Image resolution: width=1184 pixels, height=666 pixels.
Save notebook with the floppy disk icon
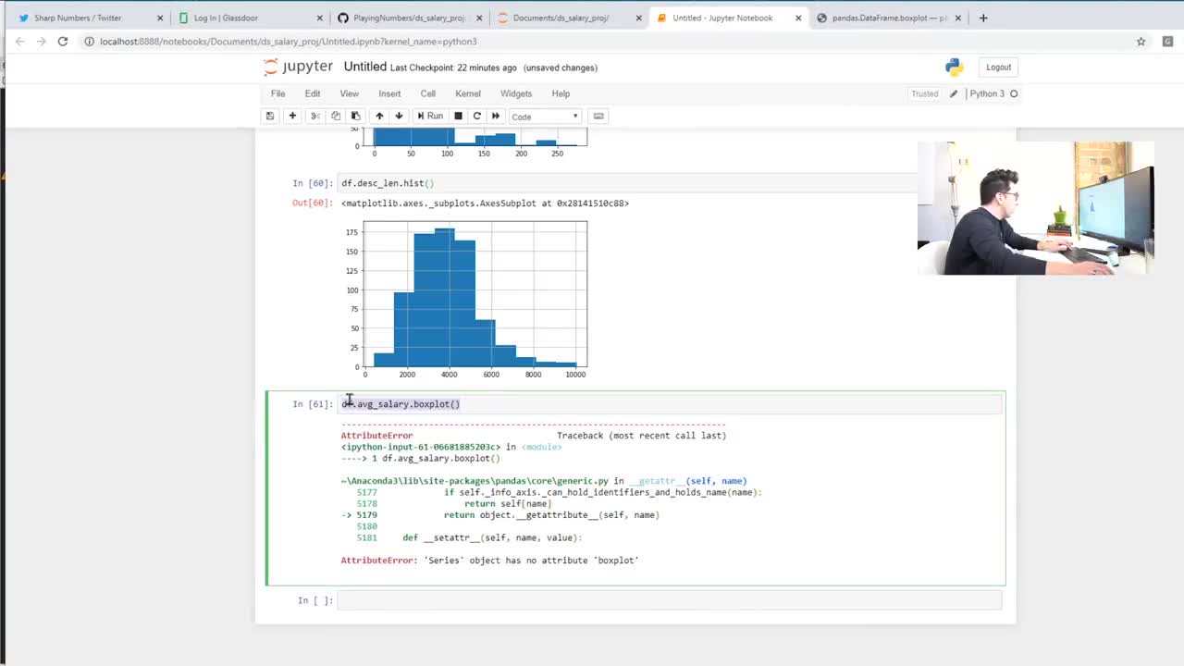(x=270, y=116)
